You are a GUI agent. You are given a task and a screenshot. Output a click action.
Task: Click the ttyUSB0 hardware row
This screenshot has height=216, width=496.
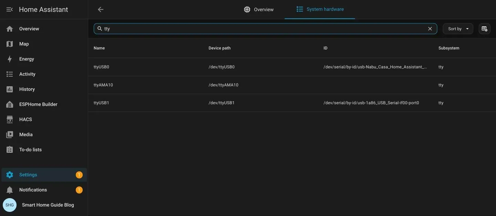click(292, 67)
